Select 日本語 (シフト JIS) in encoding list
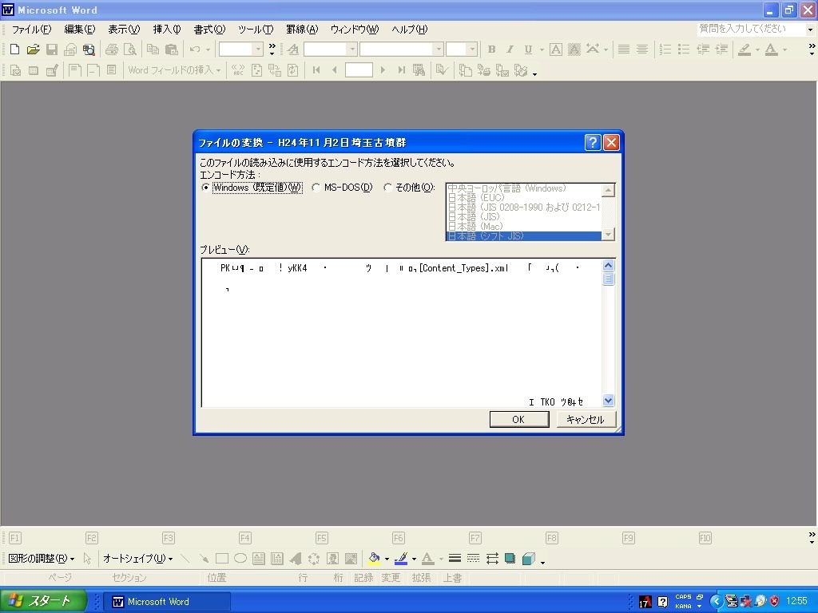Viewport: 818px width, 613px height. pos(524,236)
